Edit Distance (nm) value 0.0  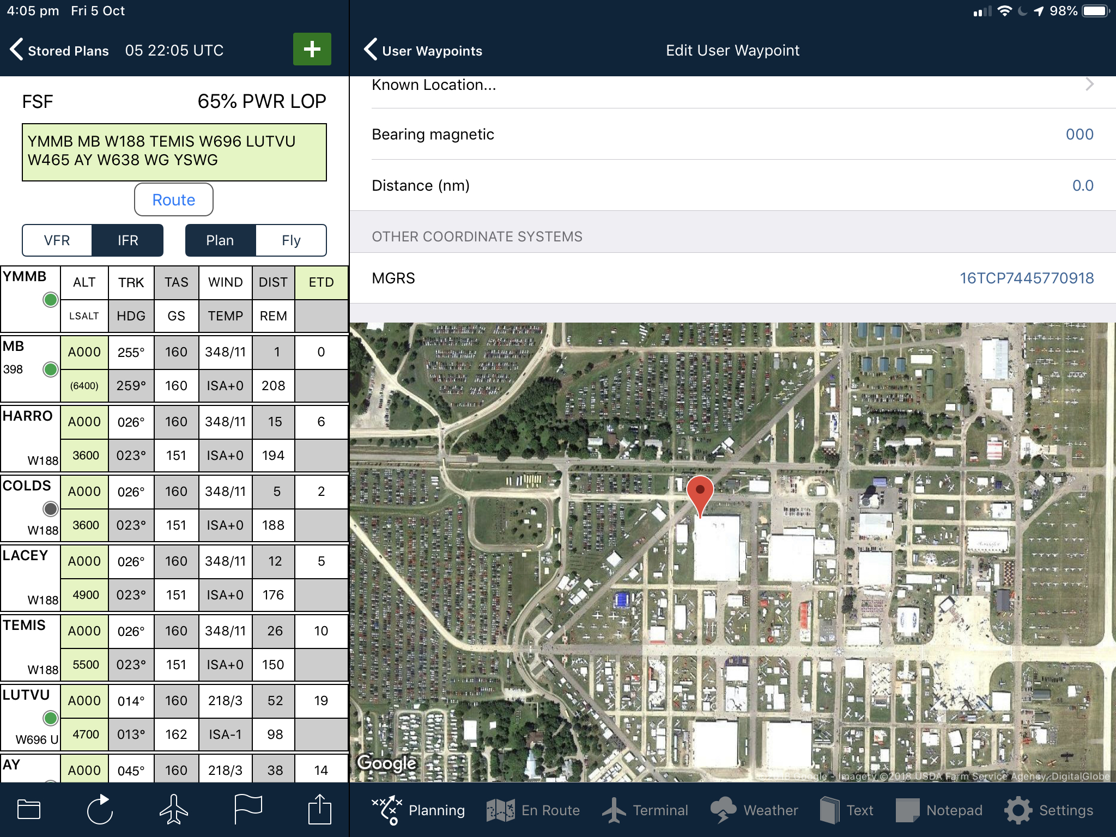(1083, 185)
